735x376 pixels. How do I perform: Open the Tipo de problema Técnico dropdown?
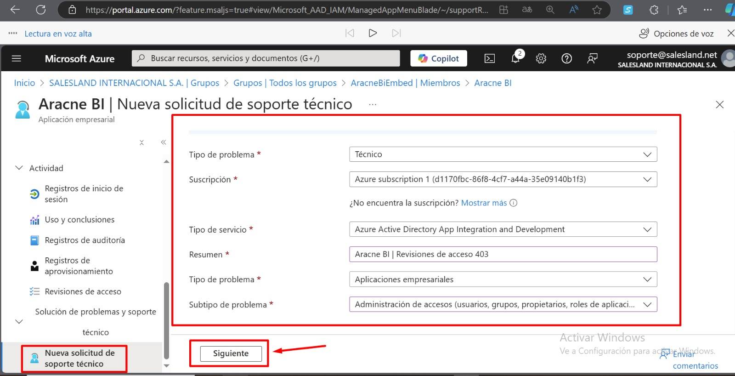tap(503, 154)
